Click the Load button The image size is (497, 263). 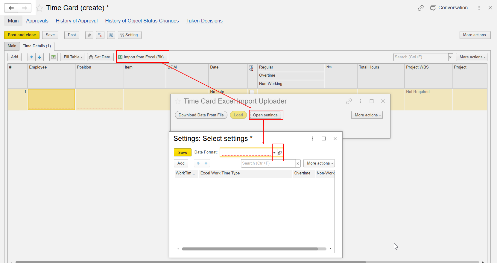(x=238, y=115)
